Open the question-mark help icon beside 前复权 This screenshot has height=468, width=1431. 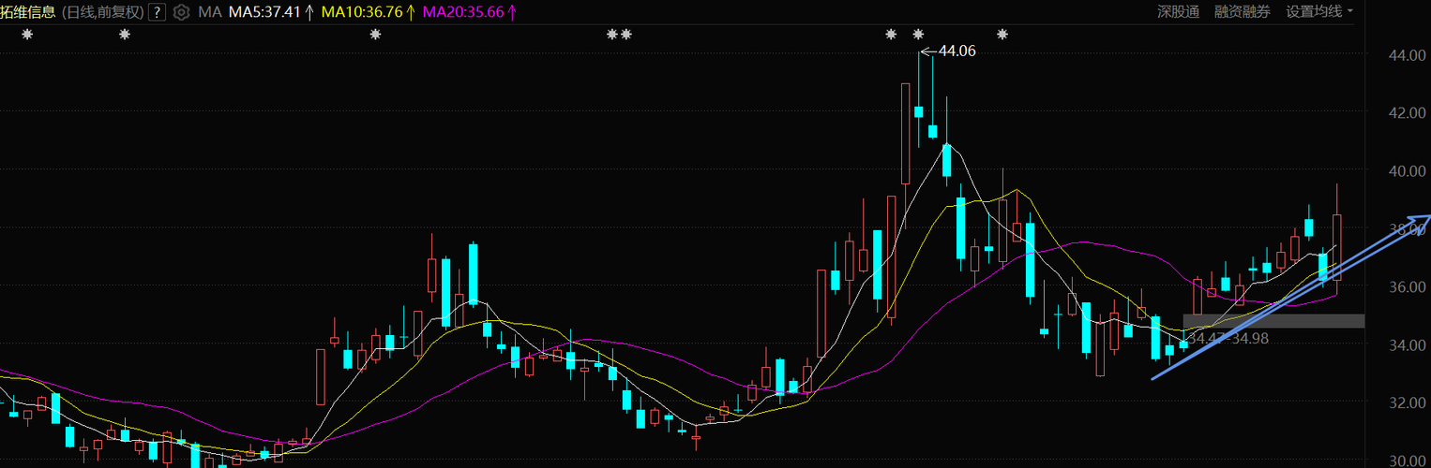coord(158,12)
